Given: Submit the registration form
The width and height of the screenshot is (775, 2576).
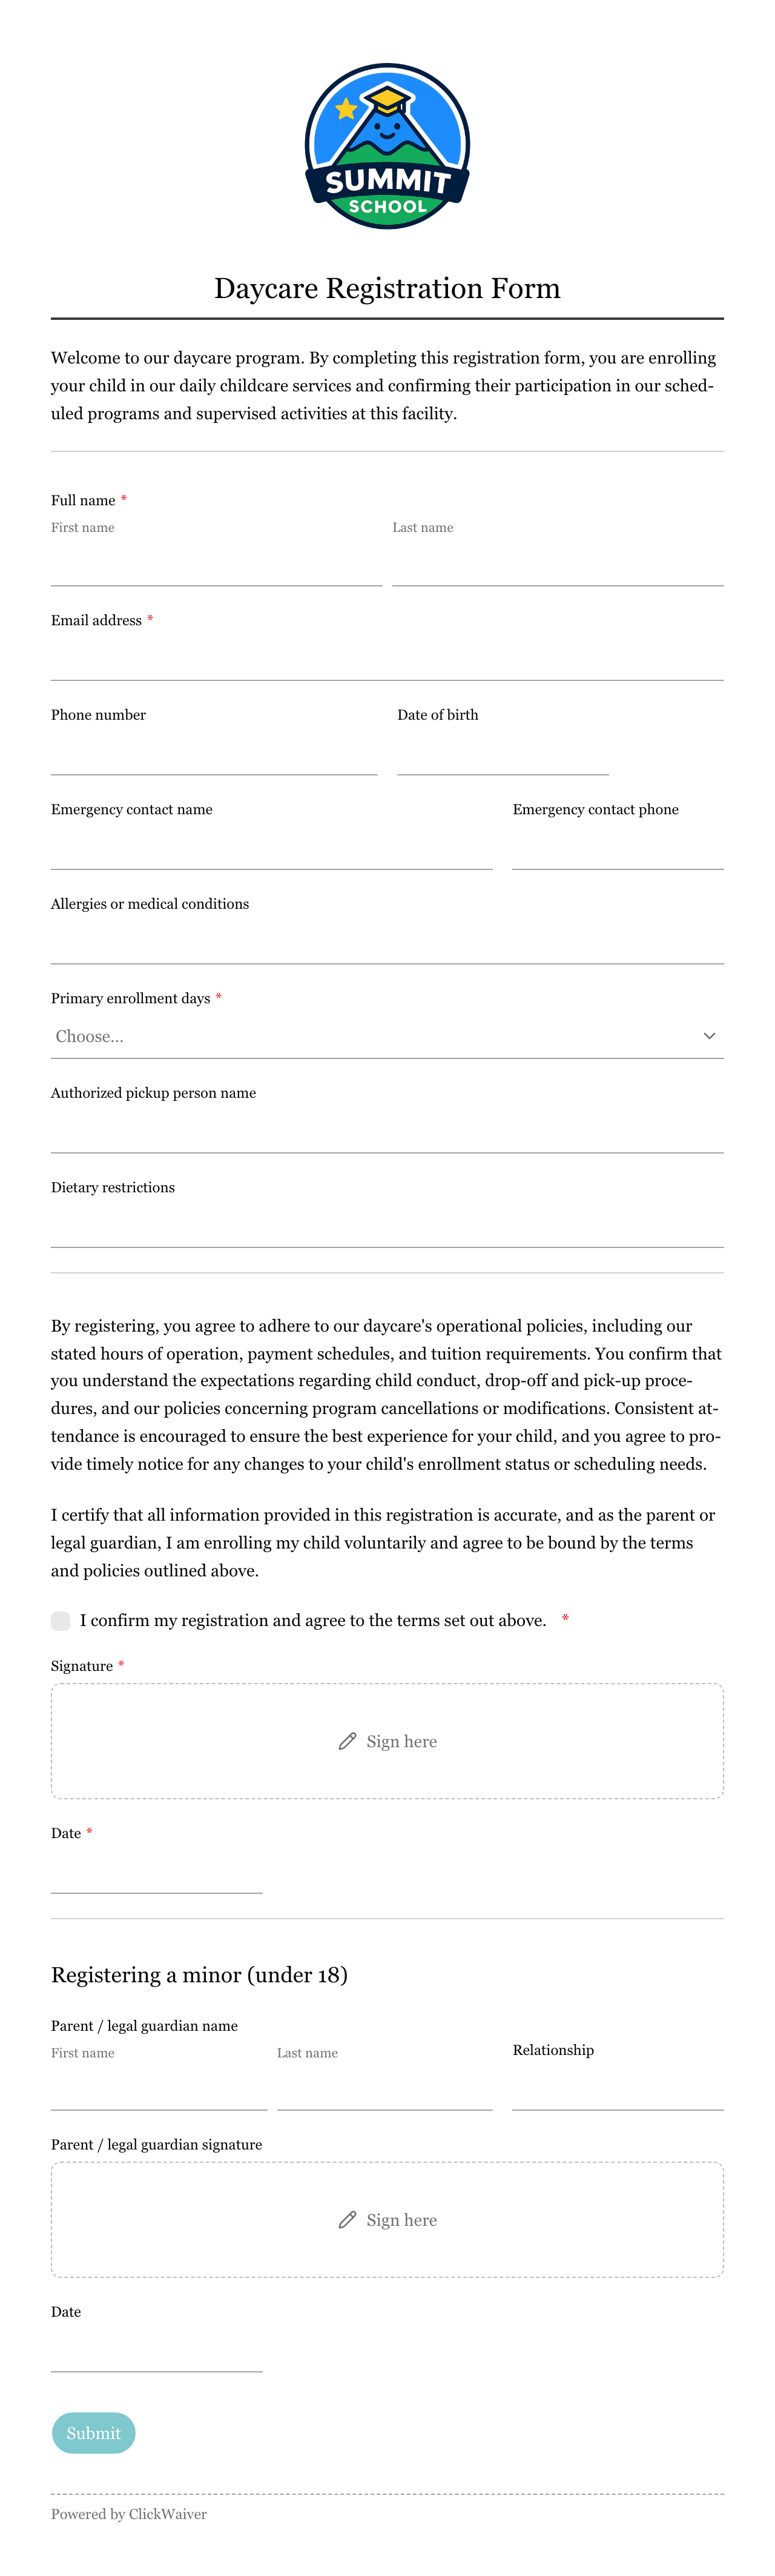Looking at the screenshot, I should 93,2432.
